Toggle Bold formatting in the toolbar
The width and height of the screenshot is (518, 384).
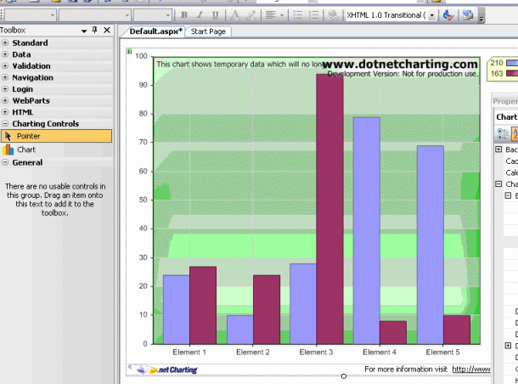[x=184, y=15]
